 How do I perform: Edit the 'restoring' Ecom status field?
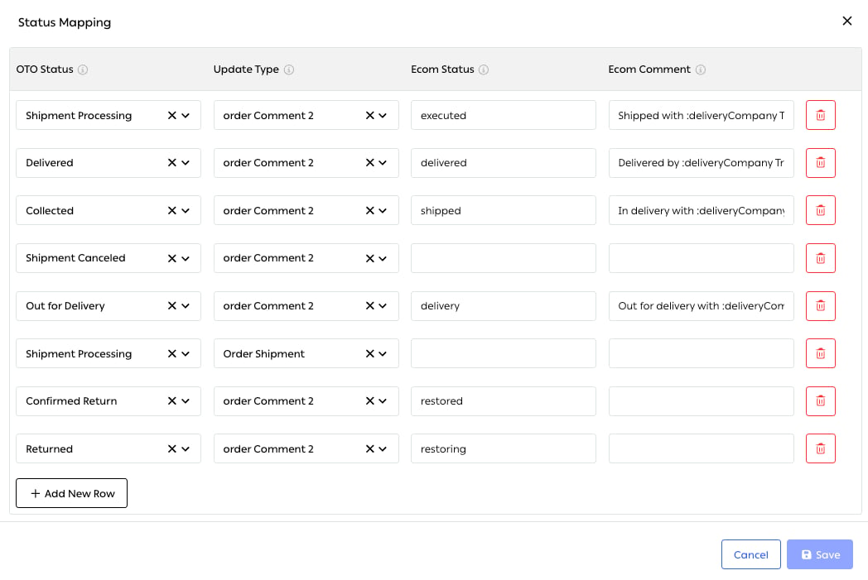tap(504, 448)
